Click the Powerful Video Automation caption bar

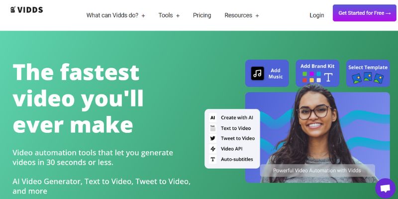(317, 171)
